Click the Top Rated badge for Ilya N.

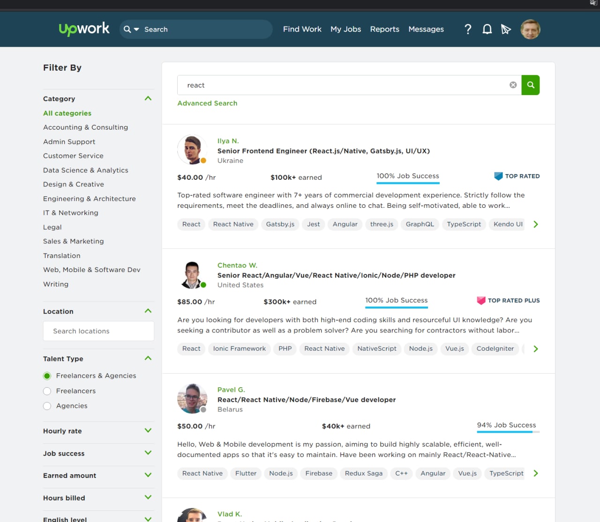click(x=517, y=176)
